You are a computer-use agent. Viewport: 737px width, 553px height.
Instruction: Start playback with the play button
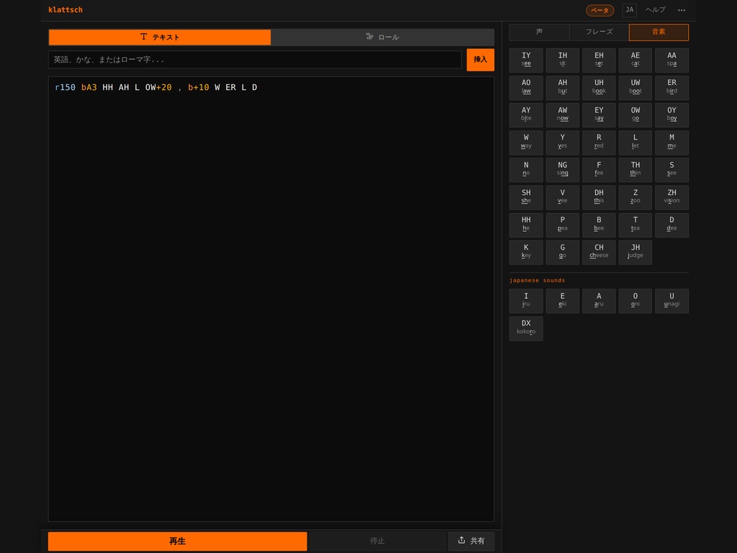(x=178, y=541)
